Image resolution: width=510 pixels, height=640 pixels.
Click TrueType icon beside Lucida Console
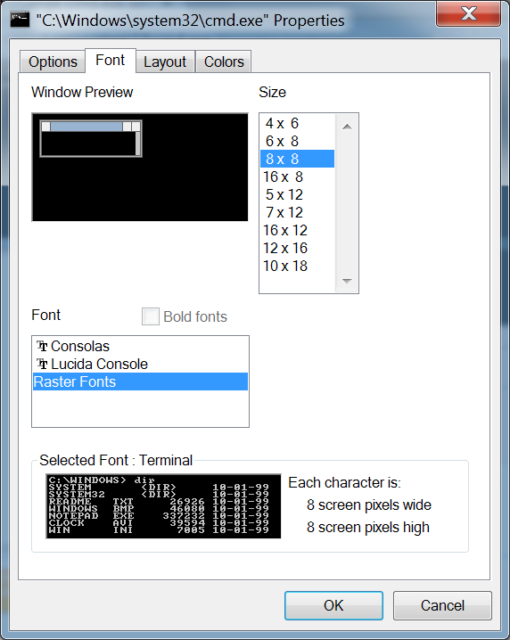point(42,364)
